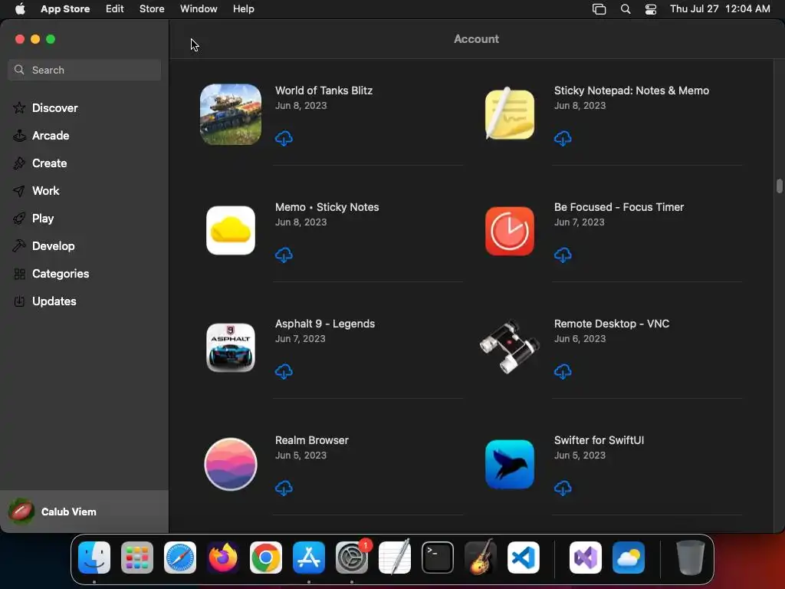The height and width of the screenshot is (589, 785).
Task: Open GarageBand from the Dock
Action: 481,557
